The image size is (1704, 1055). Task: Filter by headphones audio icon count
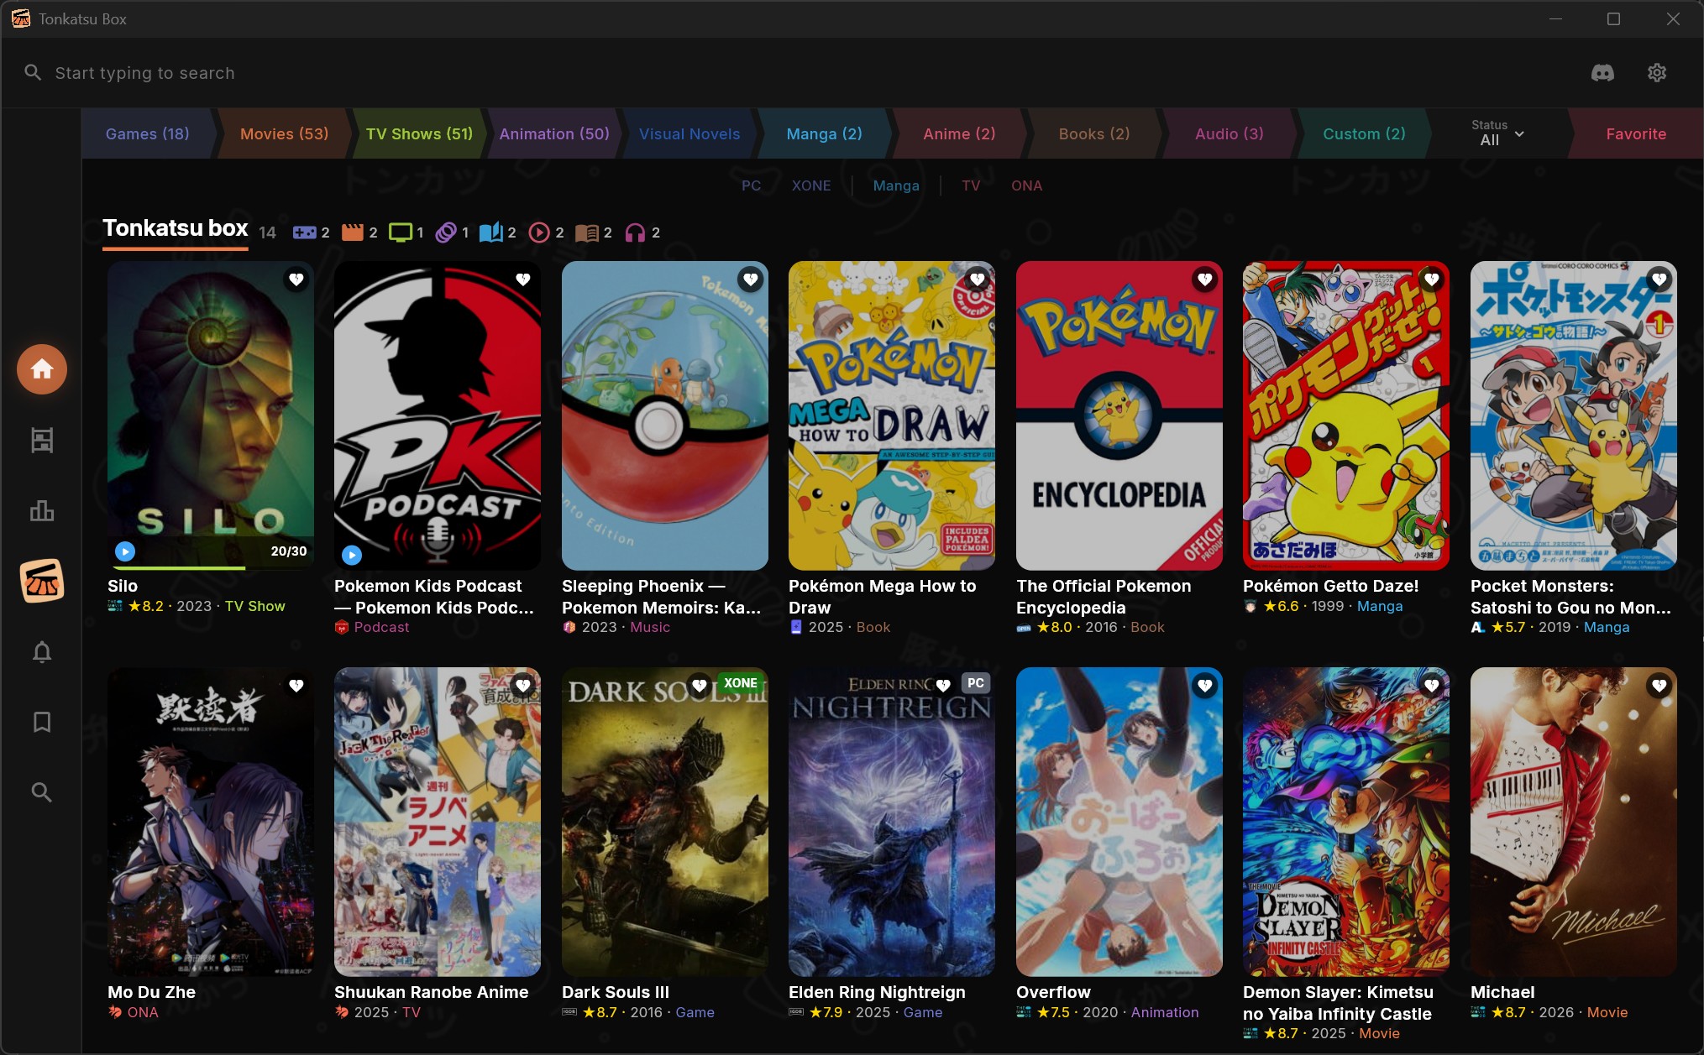click(x=642, y=232)
